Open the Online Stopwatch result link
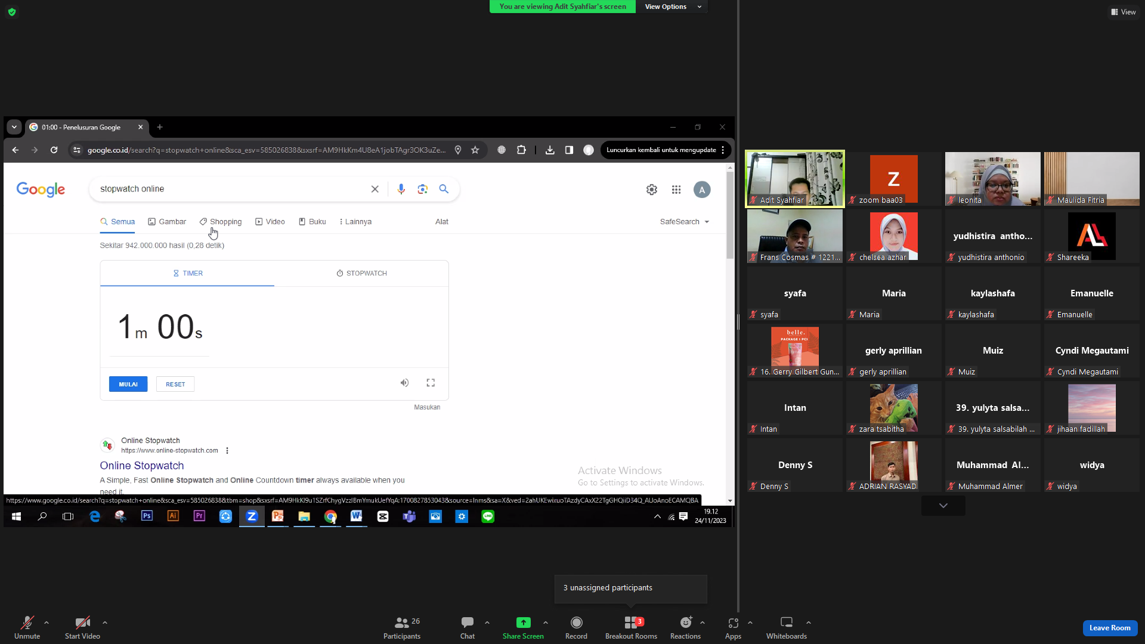This screenshot has height=644, width=1145. 142,466
